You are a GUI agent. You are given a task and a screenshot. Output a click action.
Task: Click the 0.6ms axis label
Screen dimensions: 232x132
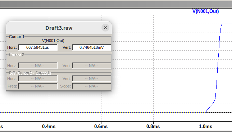pos(101,126)
